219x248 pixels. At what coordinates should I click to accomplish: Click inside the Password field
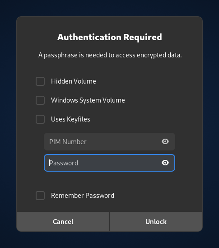click(x=109, y=163)
